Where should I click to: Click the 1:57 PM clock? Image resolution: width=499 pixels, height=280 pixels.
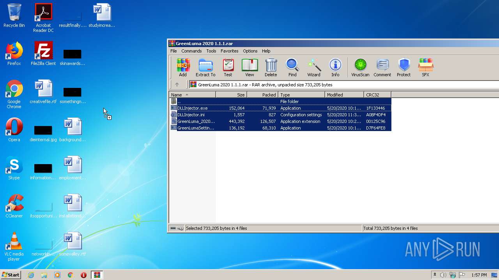click(479, 275)
